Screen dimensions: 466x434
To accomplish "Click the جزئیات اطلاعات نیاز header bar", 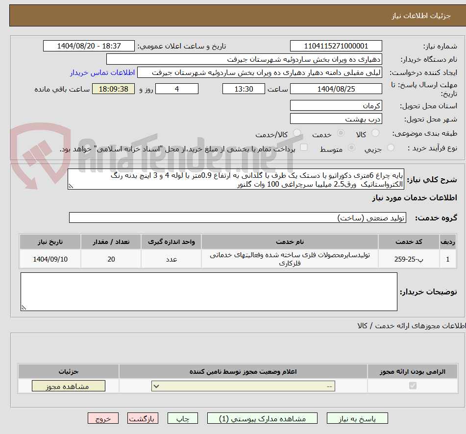I will (233, 15).
